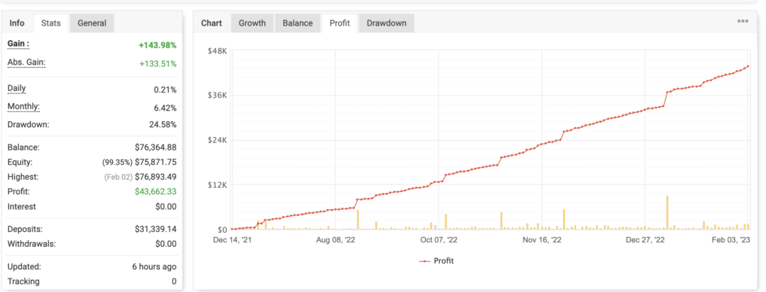Click the $43,662.33 profit value
The image size is (766, 292).
(155, 192)
